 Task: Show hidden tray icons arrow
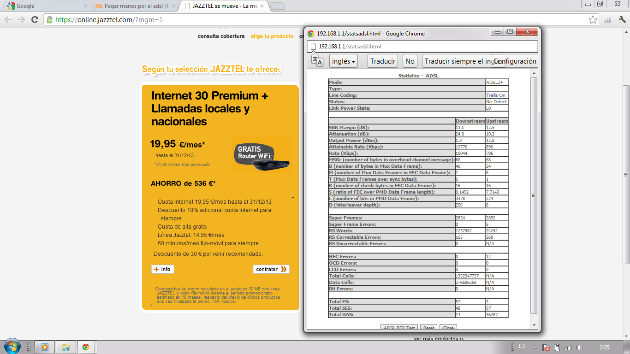point(535,348)
